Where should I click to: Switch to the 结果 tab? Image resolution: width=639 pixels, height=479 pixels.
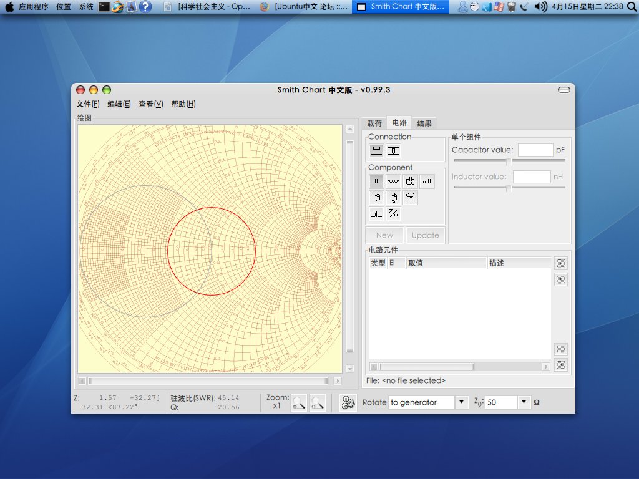pyautogui.click(x=424, y=123)
